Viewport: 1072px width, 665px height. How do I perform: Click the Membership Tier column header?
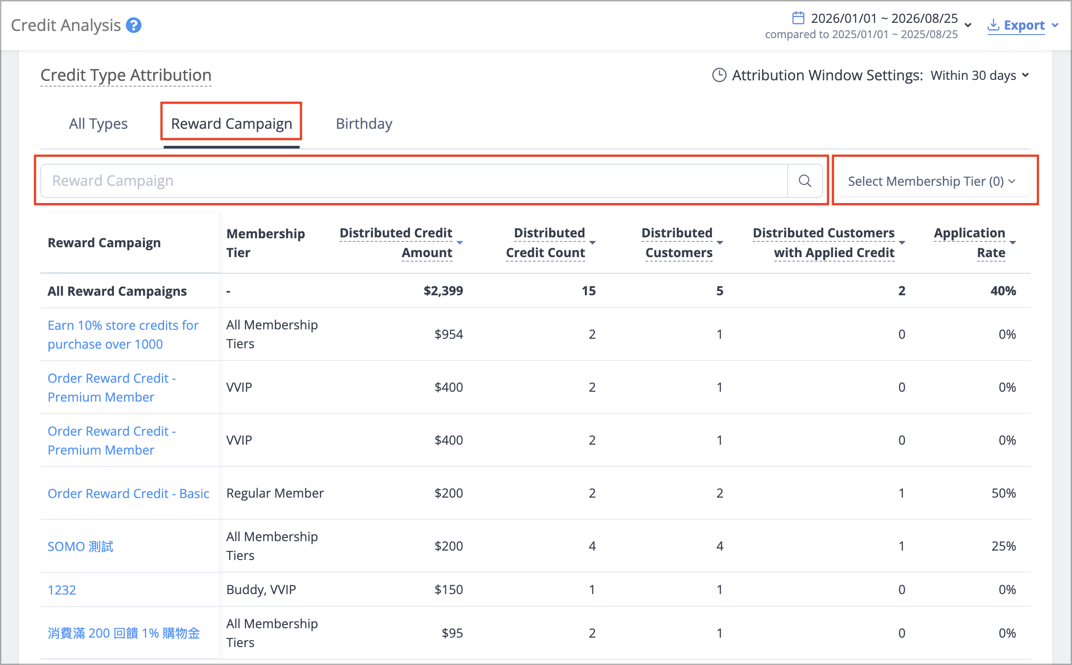pyautogui.click(x=266, y=243)
